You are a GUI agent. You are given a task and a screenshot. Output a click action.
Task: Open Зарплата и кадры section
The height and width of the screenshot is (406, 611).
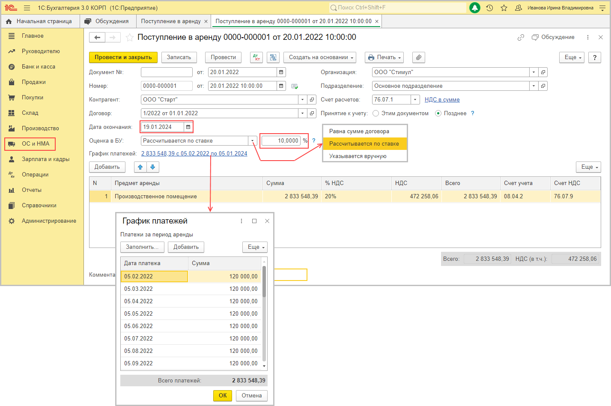46,159
